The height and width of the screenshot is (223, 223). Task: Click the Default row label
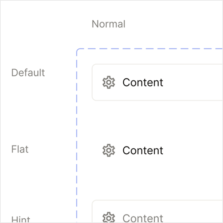pyautogui.click(x=28, y=73)
